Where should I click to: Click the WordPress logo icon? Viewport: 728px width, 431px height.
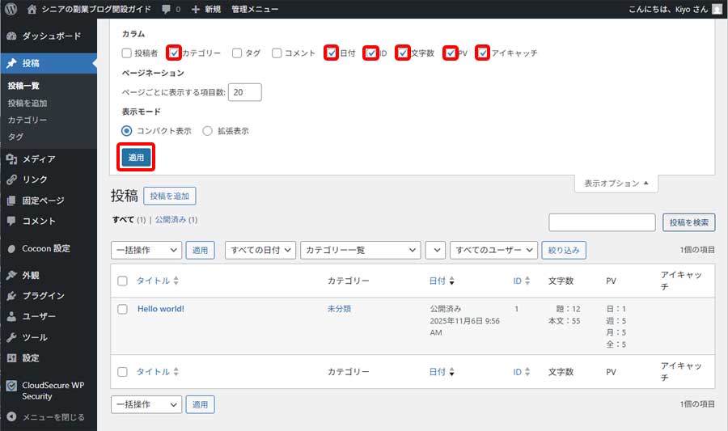11,9
